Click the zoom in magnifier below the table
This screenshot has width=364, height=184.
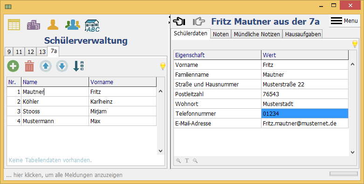click(x=179, y=161)
